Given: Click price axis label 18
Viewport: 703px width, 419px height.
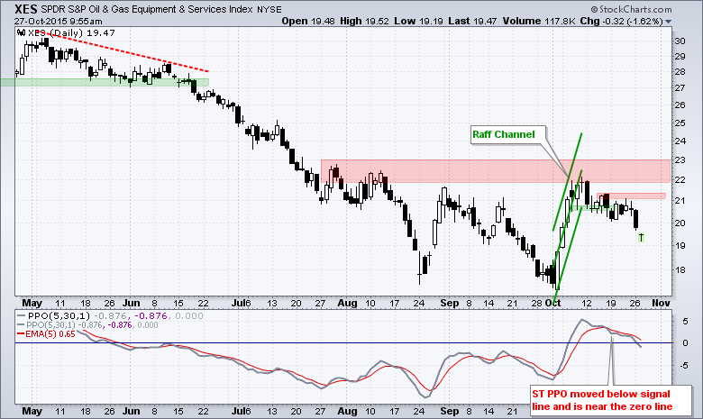Looking at the screenshot, I should point(680,269).
